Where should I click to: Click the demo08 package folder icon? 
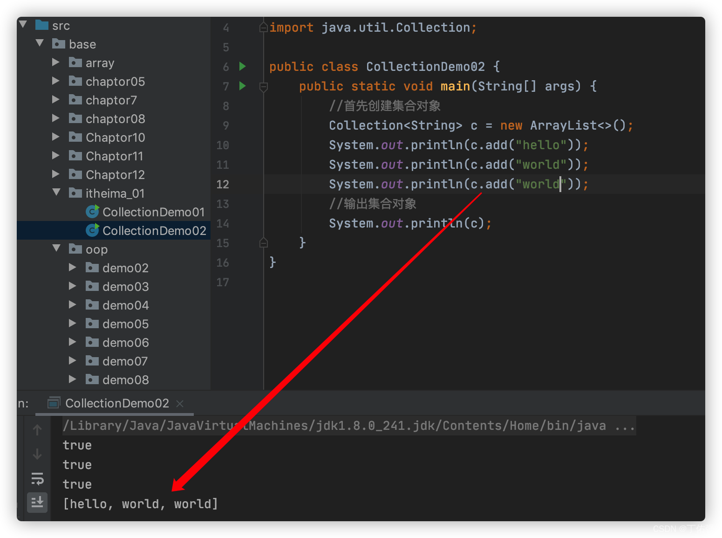pyautogui.click(x=92, y=379)
